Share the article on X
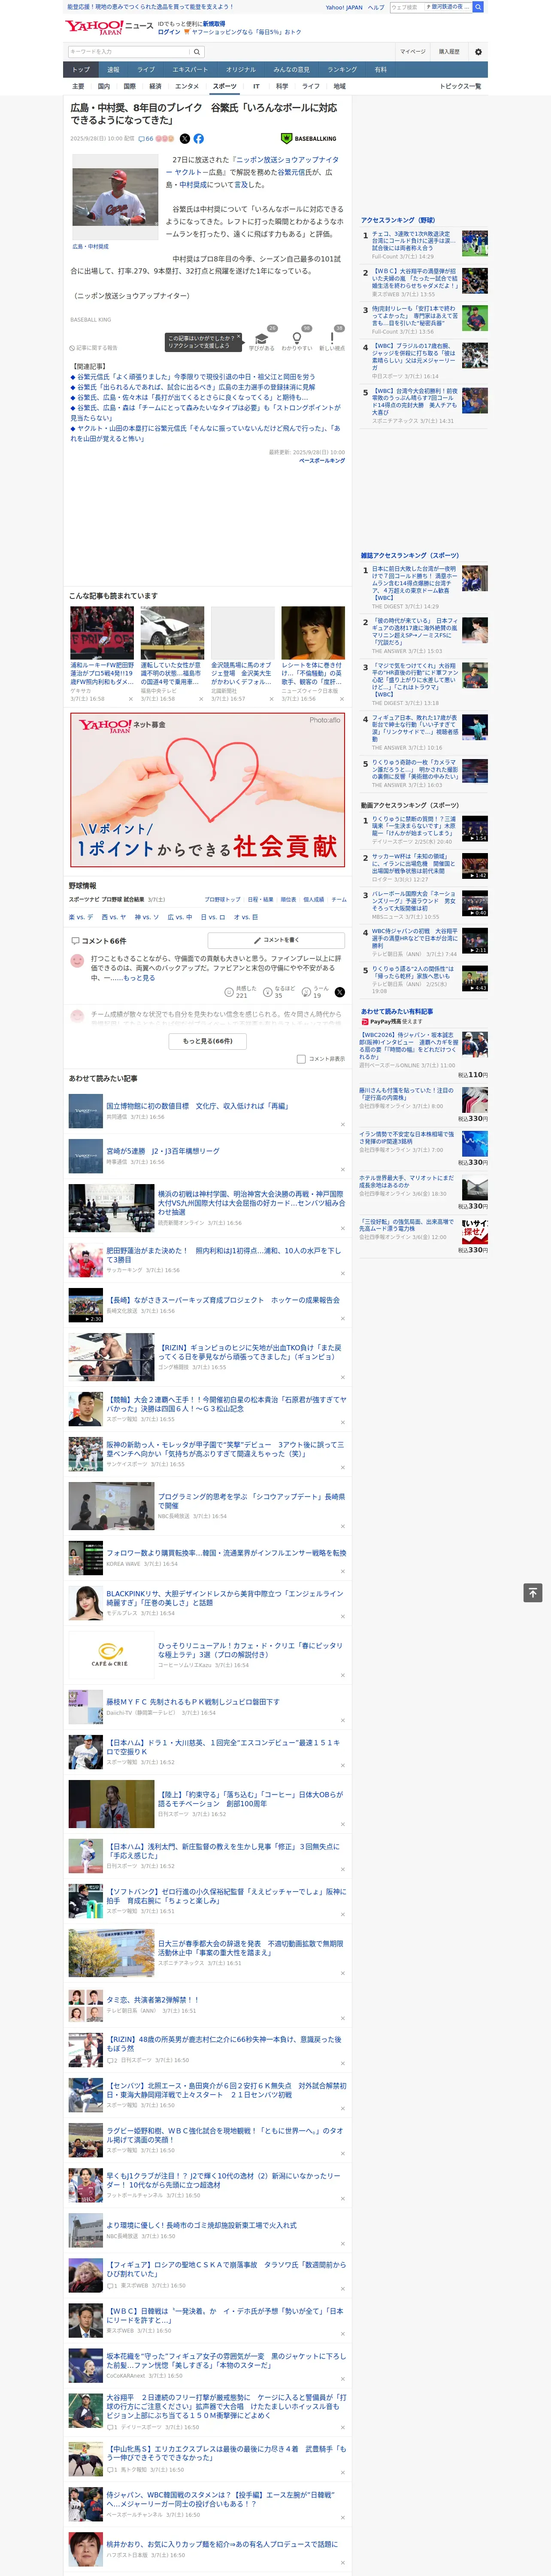Viewport: 551px width, 2576px height. (184, 139)
